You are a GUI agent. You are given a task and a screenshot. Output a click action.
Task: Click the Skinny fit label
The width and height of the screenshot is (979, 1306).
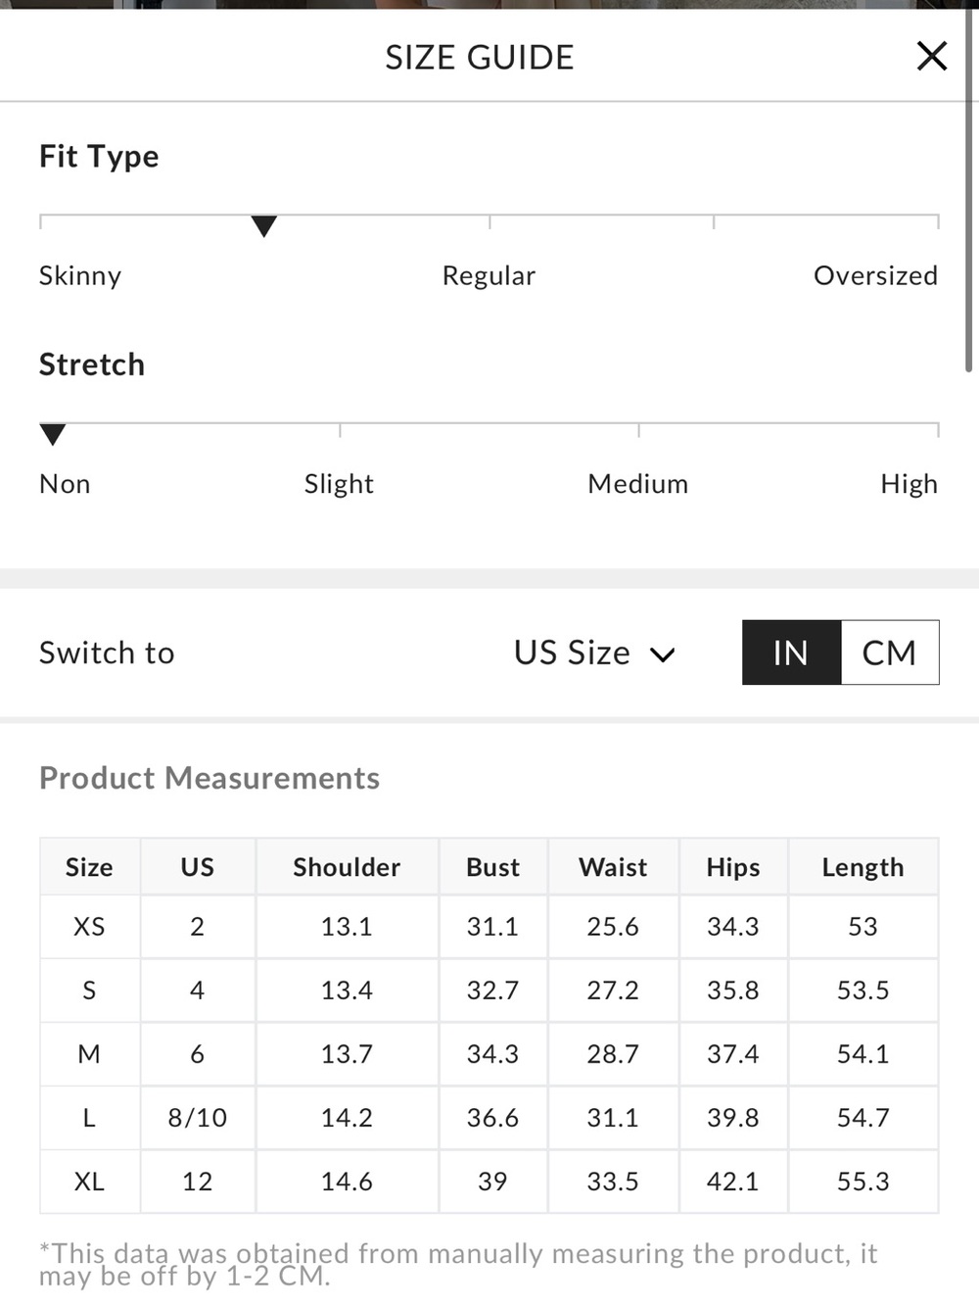click(80, 275)
